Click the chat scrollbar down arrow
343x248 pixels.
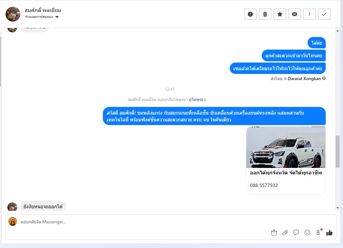[337, 208]
